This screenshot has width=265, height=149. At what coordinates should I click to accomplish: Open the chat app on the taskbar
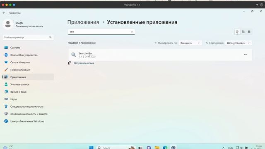tap(149, 147)
